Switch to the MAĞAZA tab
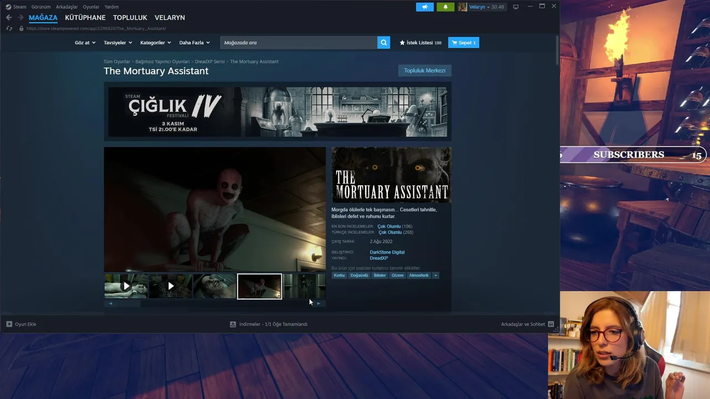The width and height of the screenshot is (710, 399). tap(43, 18)
